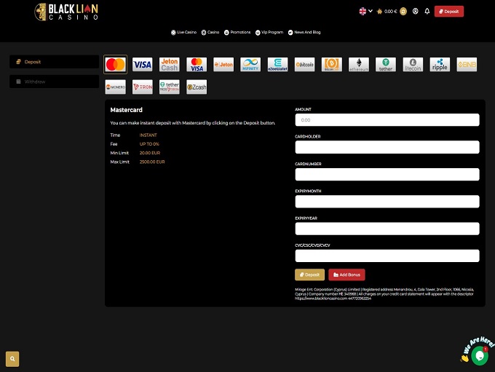Click the balance refresh coin icon
This screenshot has width=495, height=372.
click(x=403, y=12)
